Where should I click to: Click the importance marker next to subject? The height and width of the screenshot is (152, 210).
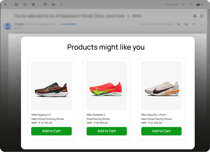click(x=129, y=16)
